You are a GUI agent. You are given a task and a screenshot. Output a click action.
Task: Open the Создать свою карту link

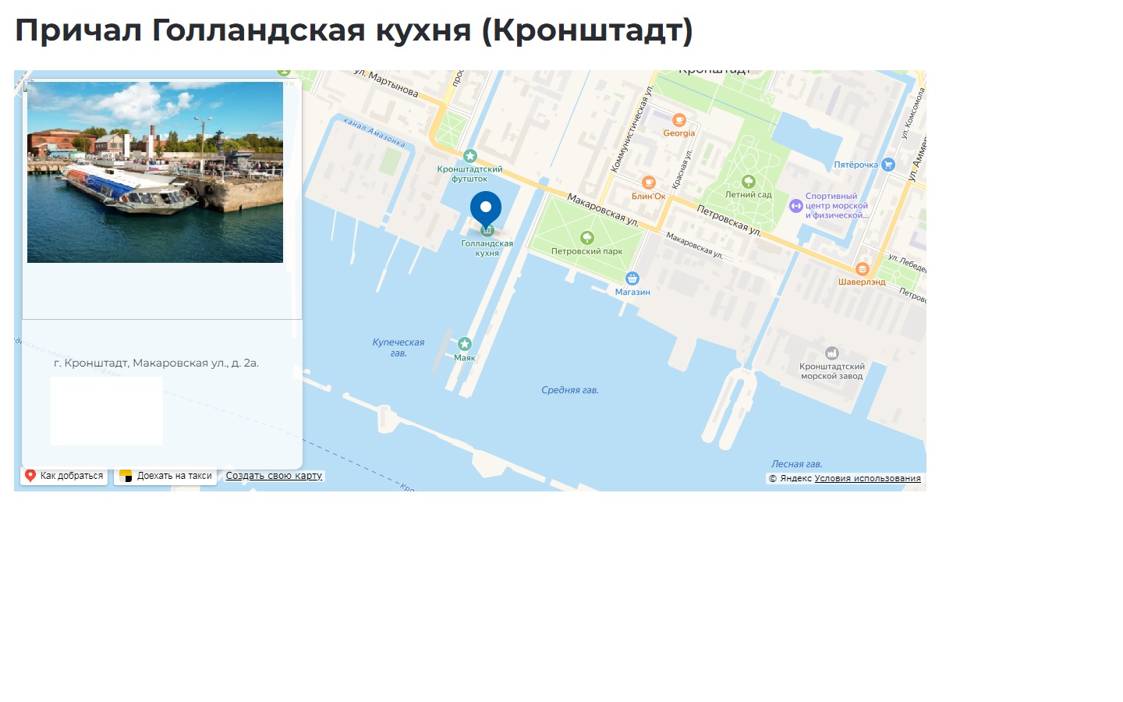pyautogui.click(x=274, y=476)
